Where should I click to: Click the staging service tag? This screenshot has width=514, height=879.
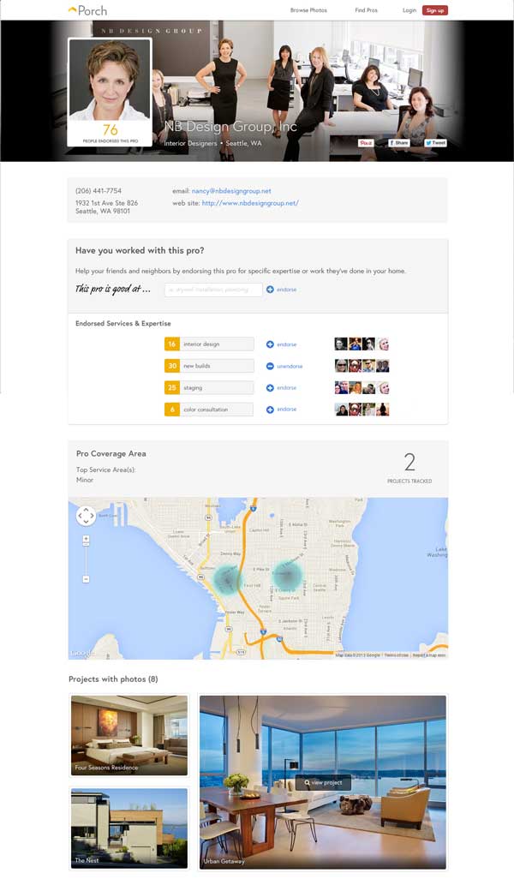[x=209, y=387]
